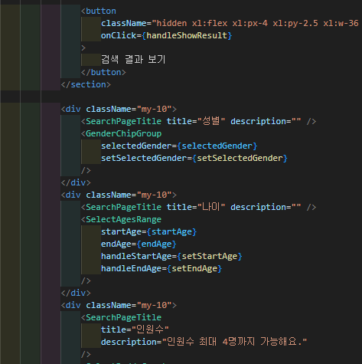Click the closing </button> tag
The width and height of the screenshot is (362, 364).
click(x=103, y=72)
